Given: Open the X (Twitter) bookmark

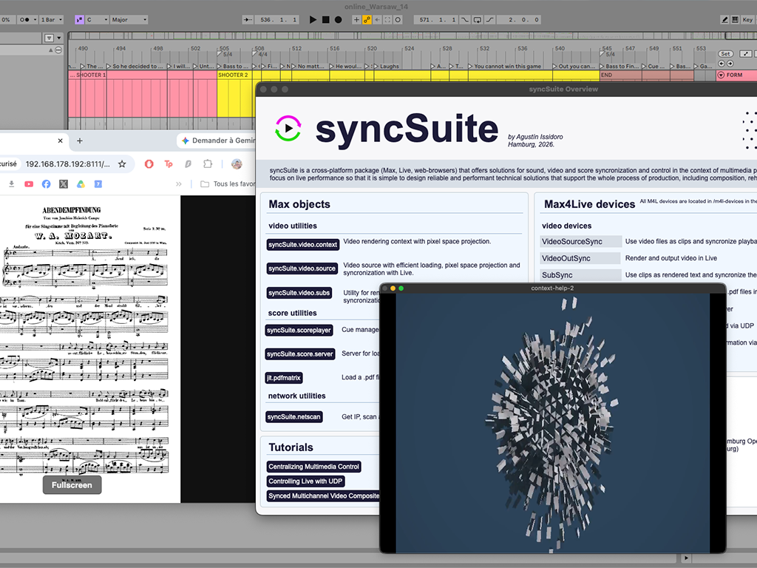Looking at the screenshot, I should pyautogui.click(x=64, y=184).
